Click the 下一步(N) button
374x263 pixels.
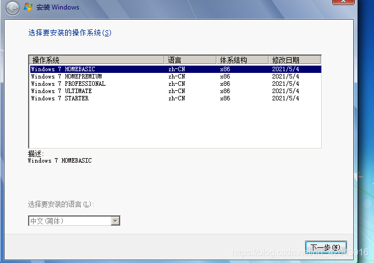point(326,247)
